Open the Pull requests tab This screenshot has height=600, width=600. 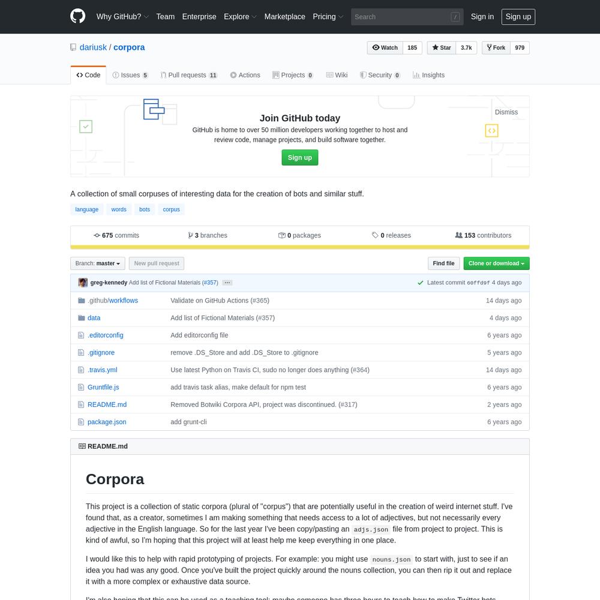189,75
